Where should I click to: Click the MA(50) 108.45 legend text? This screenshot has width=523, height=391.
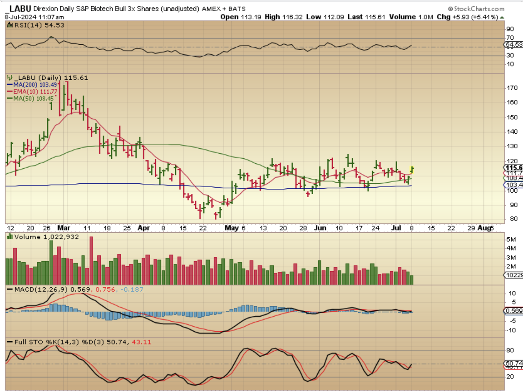[34, 98]
